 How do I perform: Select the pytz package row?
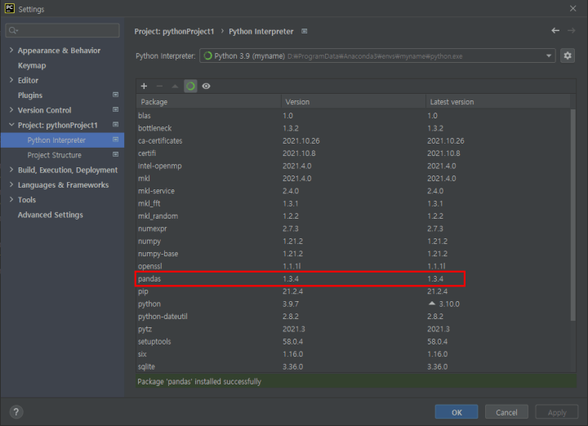(x=354, y=329)
